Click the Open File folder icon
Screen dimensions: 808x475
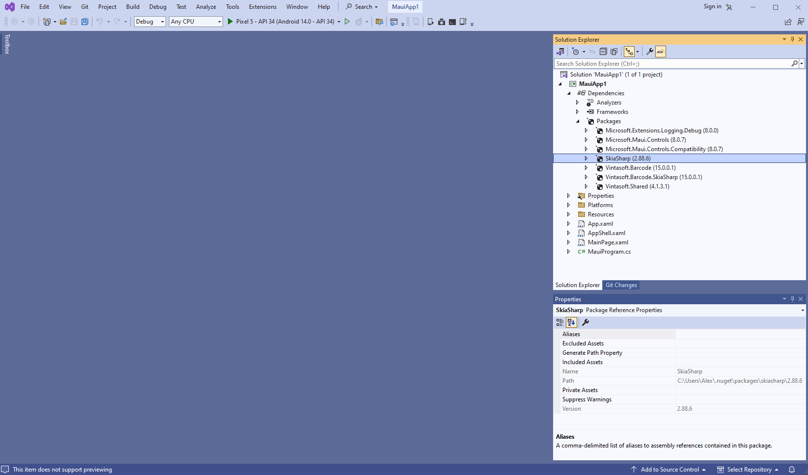(63, 22)
